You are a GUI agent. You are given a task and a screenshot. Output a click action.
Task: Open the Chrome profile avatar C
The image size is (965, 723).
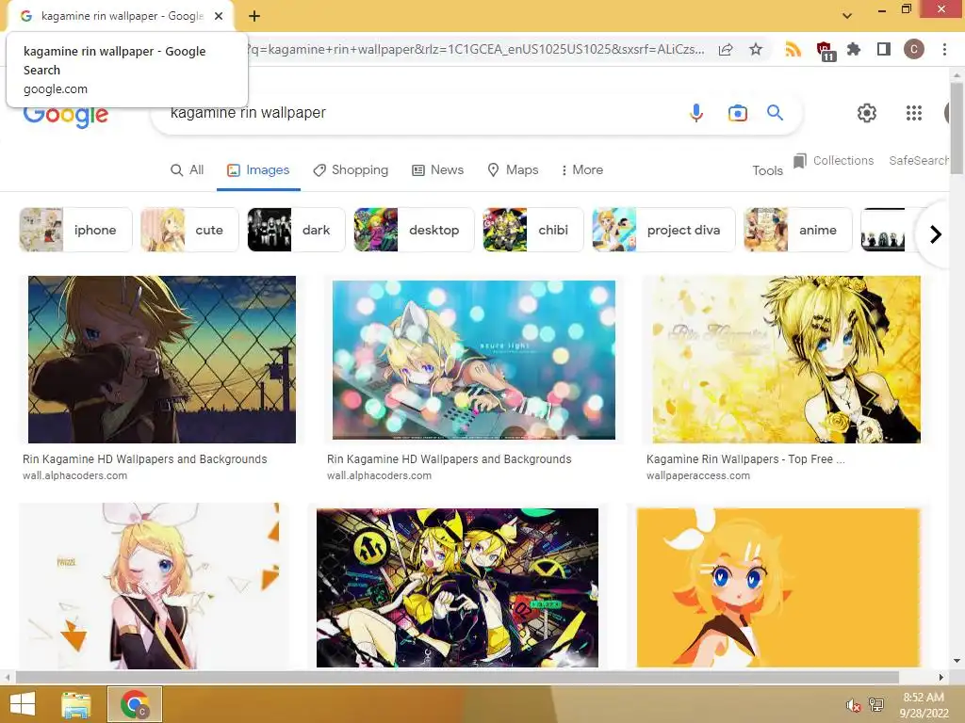point(914,49)
